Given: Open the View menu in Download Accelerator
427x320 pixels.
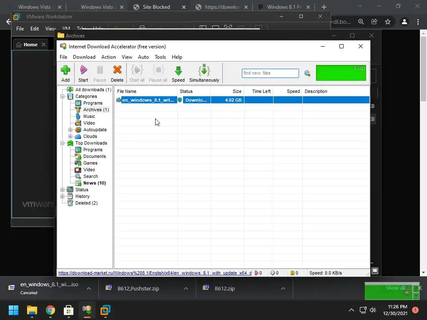Looking at the screenshot, I should 127,57.
